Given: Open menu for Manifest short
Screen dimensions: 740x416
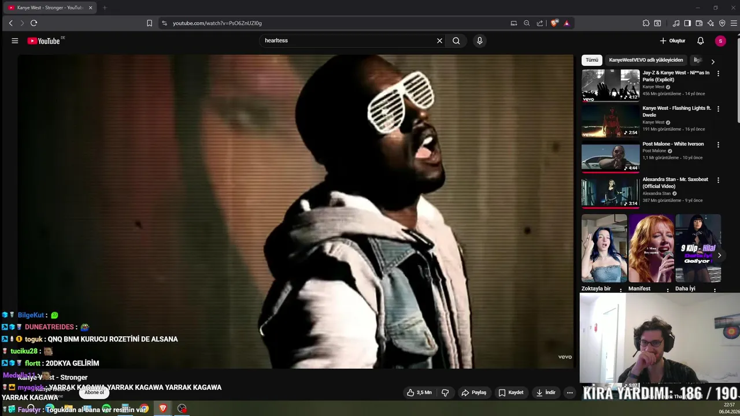Looking at the screenshot, I should click(x=668, y=290).
